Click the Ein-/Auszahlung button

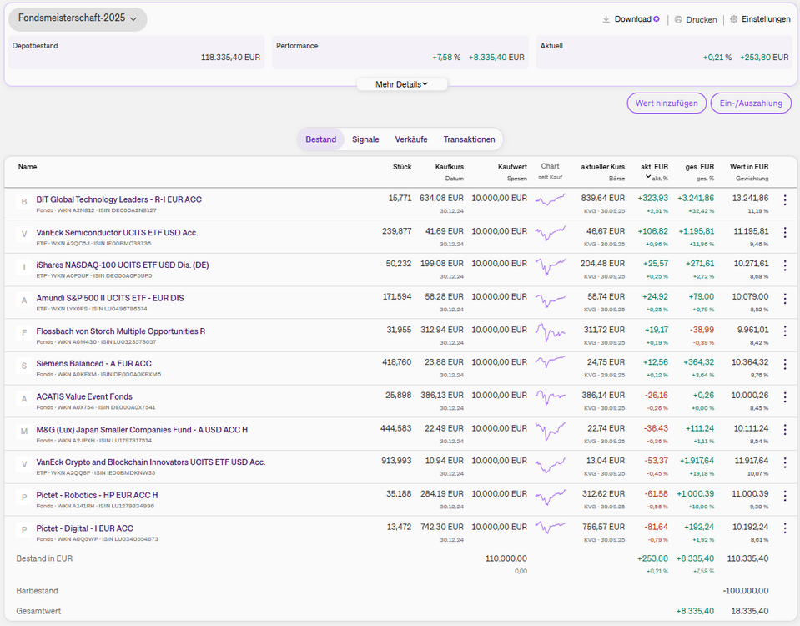pos(751,103)
